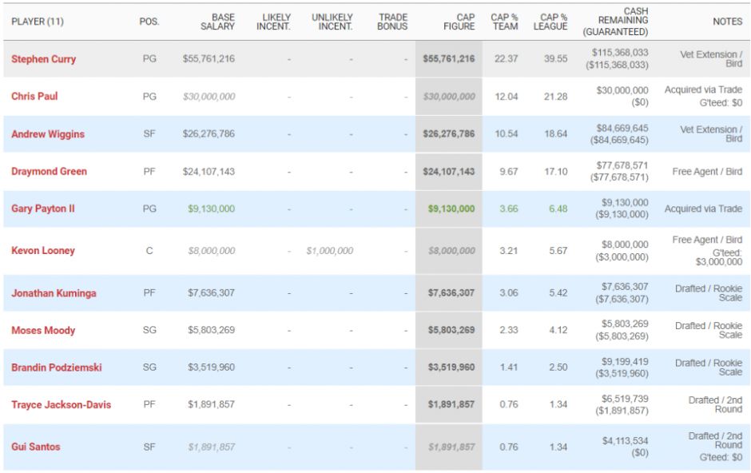
Task: Select Jonathan Kuminga note Drafted / Rookie Scale
Action: pyautogui.click(x=709, y=293)
